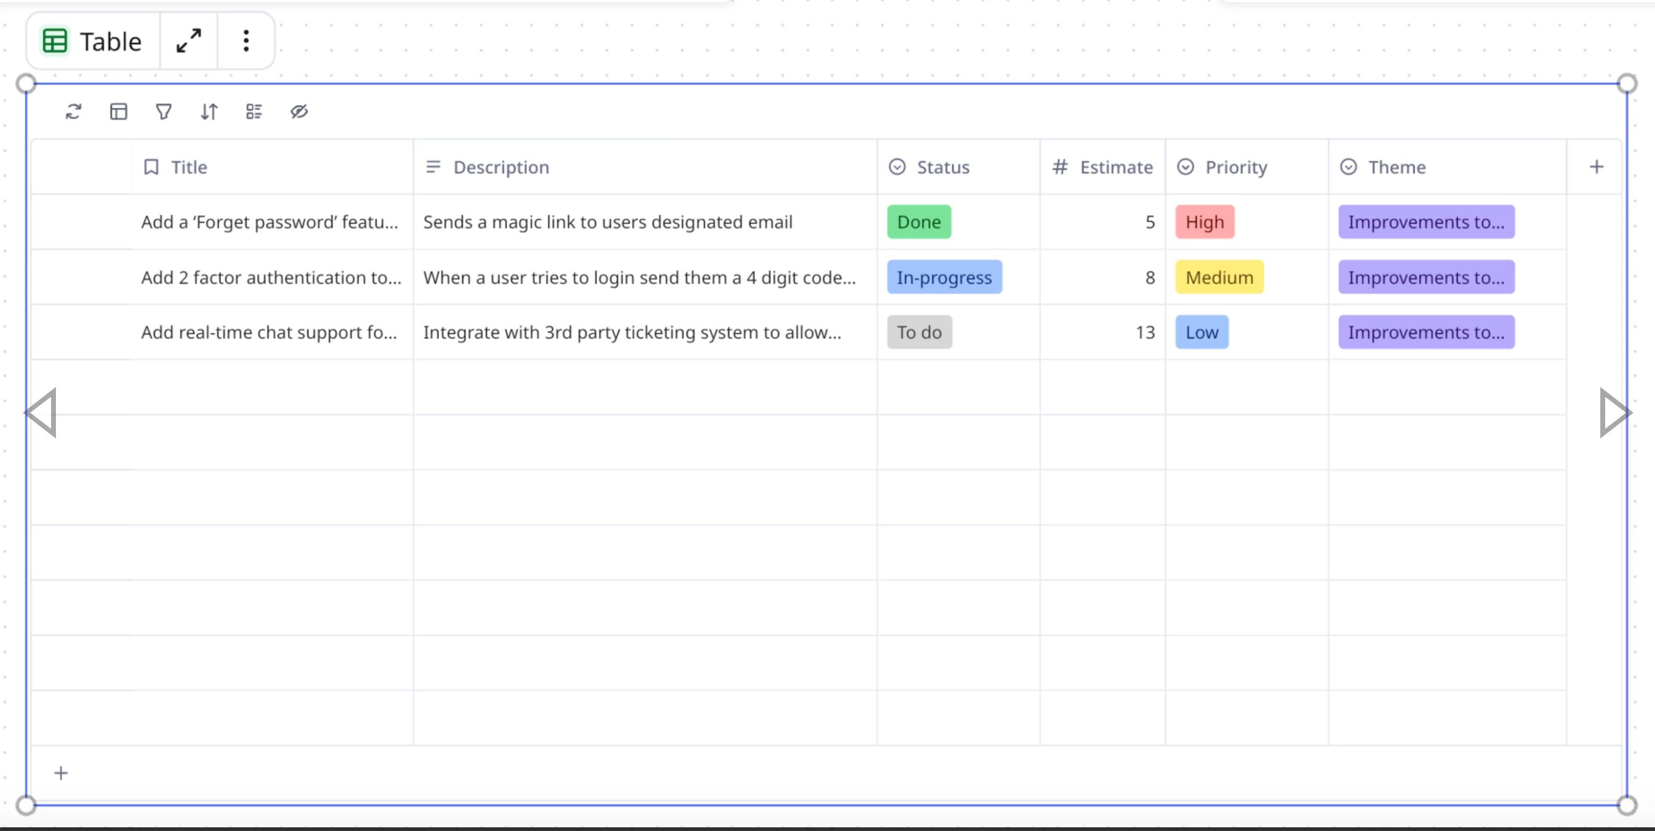The image size is (1655, 831).
Task: Select the To do status tag
Action: click(919, 332)
